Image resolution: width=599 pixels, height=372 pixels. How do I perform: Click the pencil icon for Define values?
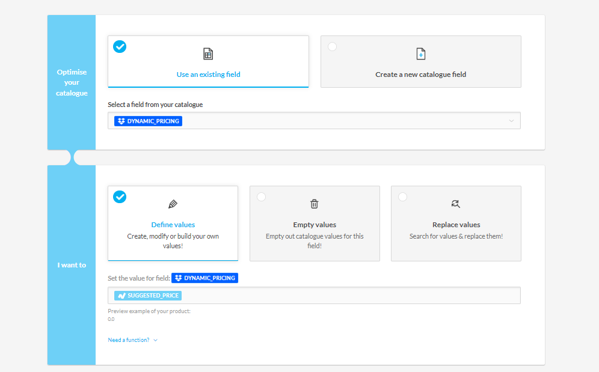pyautogui.click(x=173, y=204)
